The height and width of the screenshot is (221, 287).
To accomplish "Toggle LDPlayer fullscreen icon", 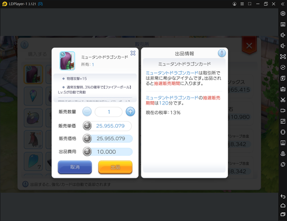I will 283,56.
